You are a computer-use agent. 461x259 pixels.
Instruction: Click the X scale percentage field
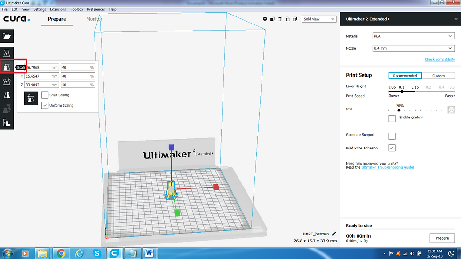click(78, 68)
